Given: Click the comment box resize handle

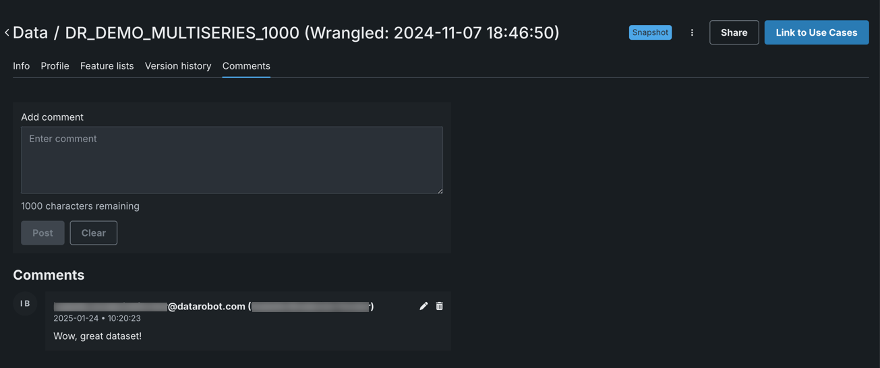Looking at the screenshot, I should [440, 191].
